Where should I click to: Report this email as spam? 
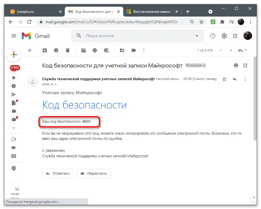tap(56, 50)
